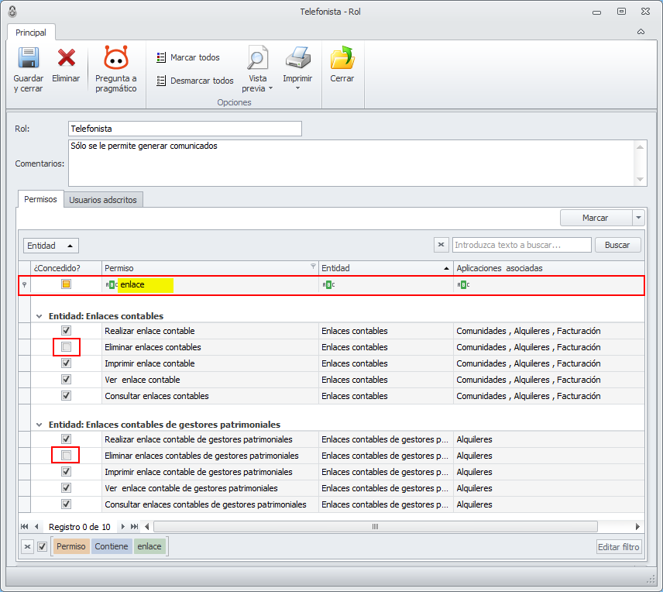Click the Cerrar folder icon
The width and height of the screenshot is (663, 592).
coord(342,57)
